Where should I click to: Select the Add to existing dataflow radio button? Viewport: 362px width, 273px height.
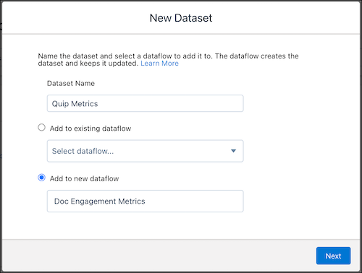pyautogui.click(x=41, y=127)
